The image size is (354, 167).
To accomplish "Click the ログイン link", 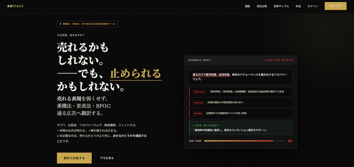I will click(313, 6).
